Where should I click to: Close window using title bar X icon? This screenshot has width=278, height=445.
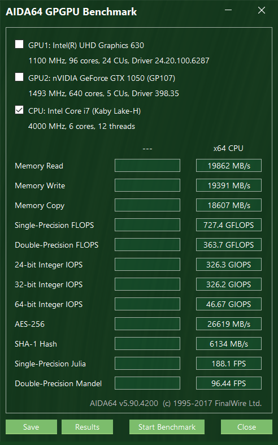click(261, 10)
